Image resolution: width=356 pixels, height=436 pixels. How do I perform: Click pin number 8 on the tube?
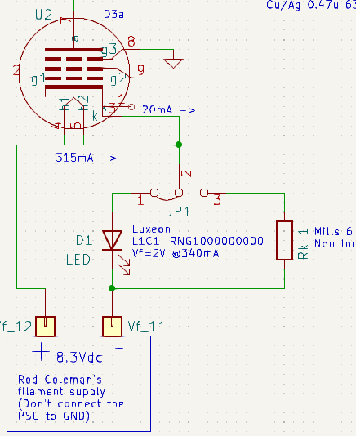coord(131,42)
